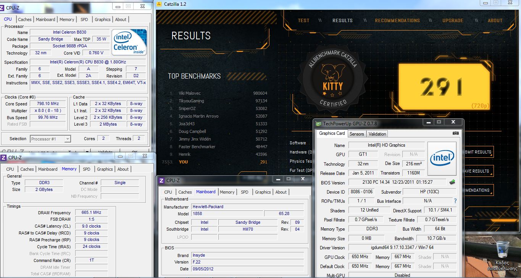Open Graphics tab in the CPU-Z Mainboard window
Image resolution: width=521 pixels, height=278 pixels.
click(x=263, y=192)
